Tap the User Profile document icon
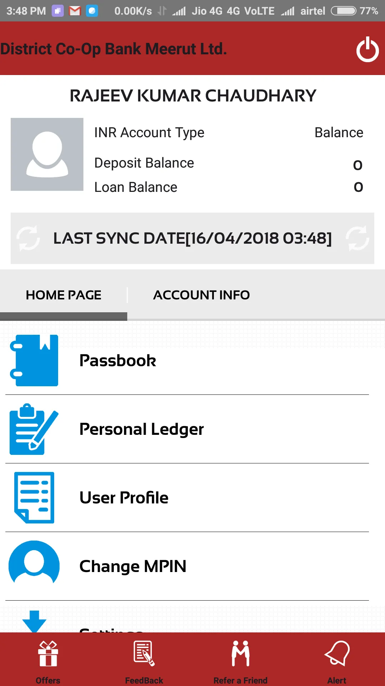This screenshot has width=385, height=686. [34, 498]
